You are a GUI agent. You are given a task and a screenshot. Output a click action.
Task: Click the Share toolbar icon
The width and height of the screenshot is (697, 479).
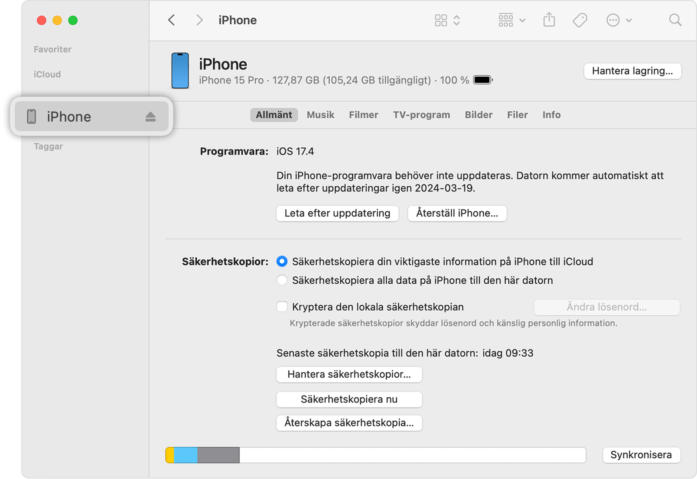pyautogui.click(x=549, y=20)
